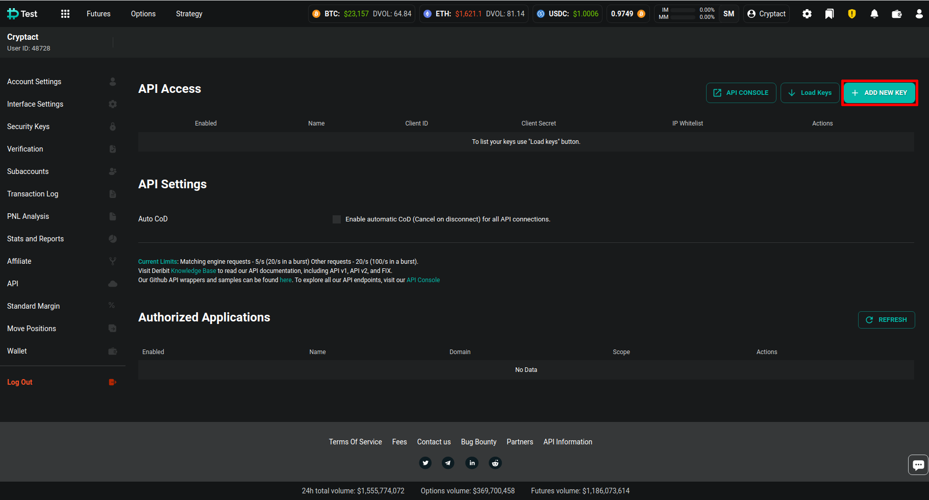Open the Github wrappers 'here' link
The height and width of the screenshot is (500, 929).
(286, 280)
